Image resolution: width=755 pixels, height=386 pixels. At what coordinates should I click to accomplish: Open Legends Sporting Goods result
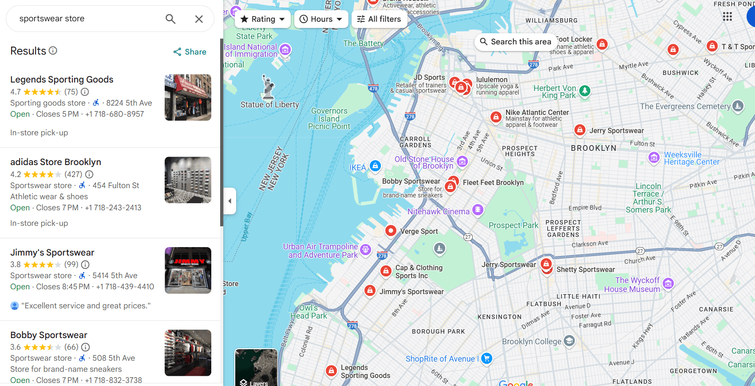click(x=62, y=79)
